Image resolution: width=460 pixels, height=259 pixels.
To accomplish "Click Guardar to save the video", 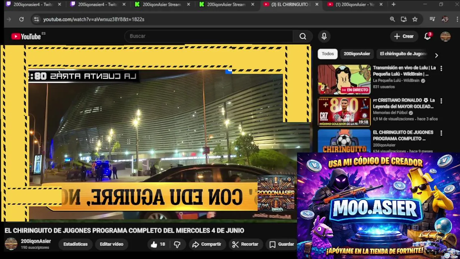I will pyautogui.click(x=282, y=244).
